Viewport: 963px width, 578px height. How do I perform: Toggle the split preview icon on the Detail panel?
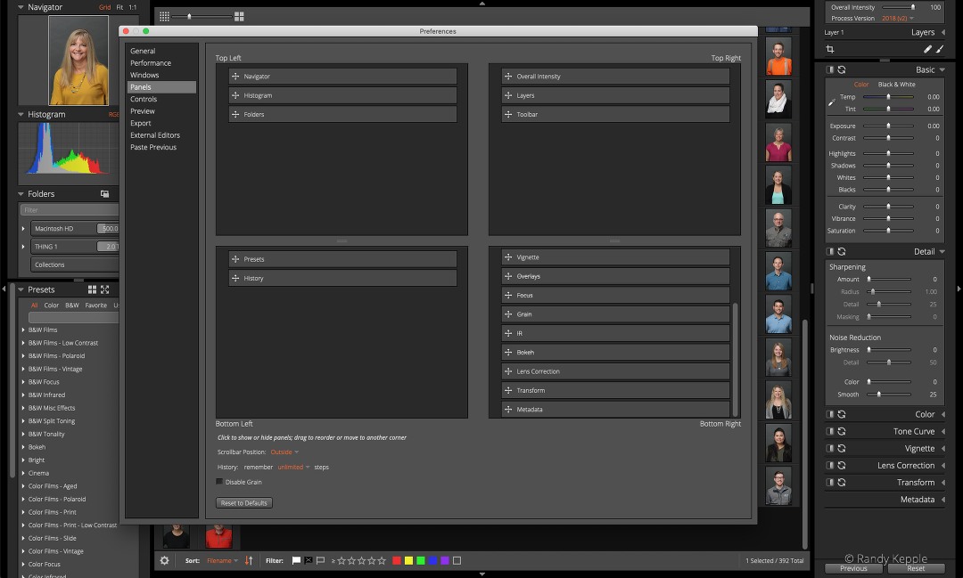click(829, 251)
